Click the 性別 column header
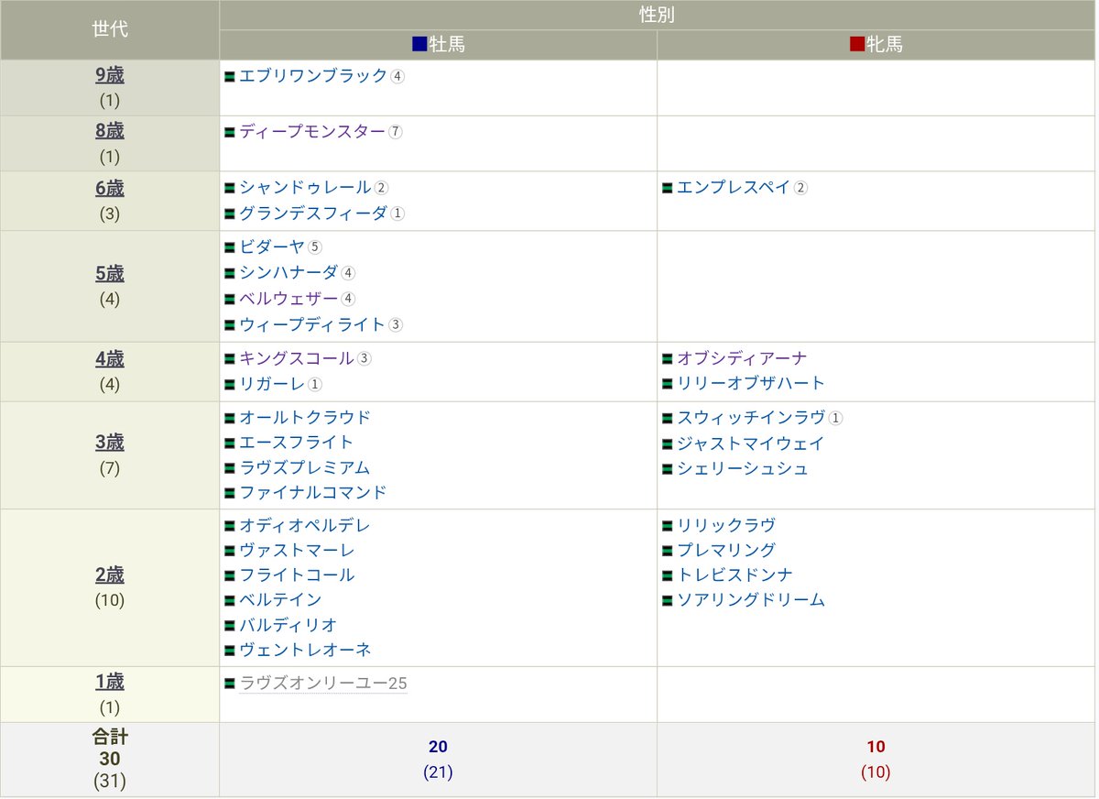This screenshot has height=799, width=1099. (x=658, y=15)
